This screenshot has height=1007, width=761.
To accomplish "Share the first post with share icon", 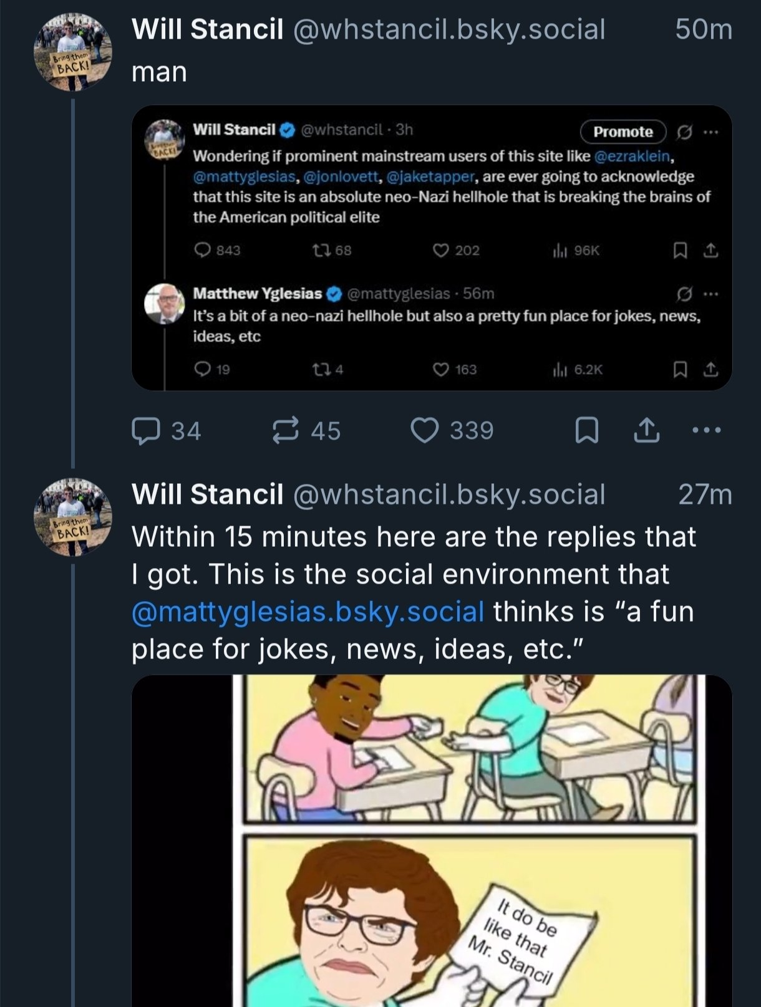I will point(647,431).
